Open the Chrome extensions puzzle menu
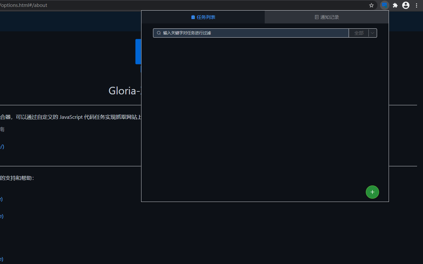The width and height of the screenshot is (423, 264). (395, 5)
